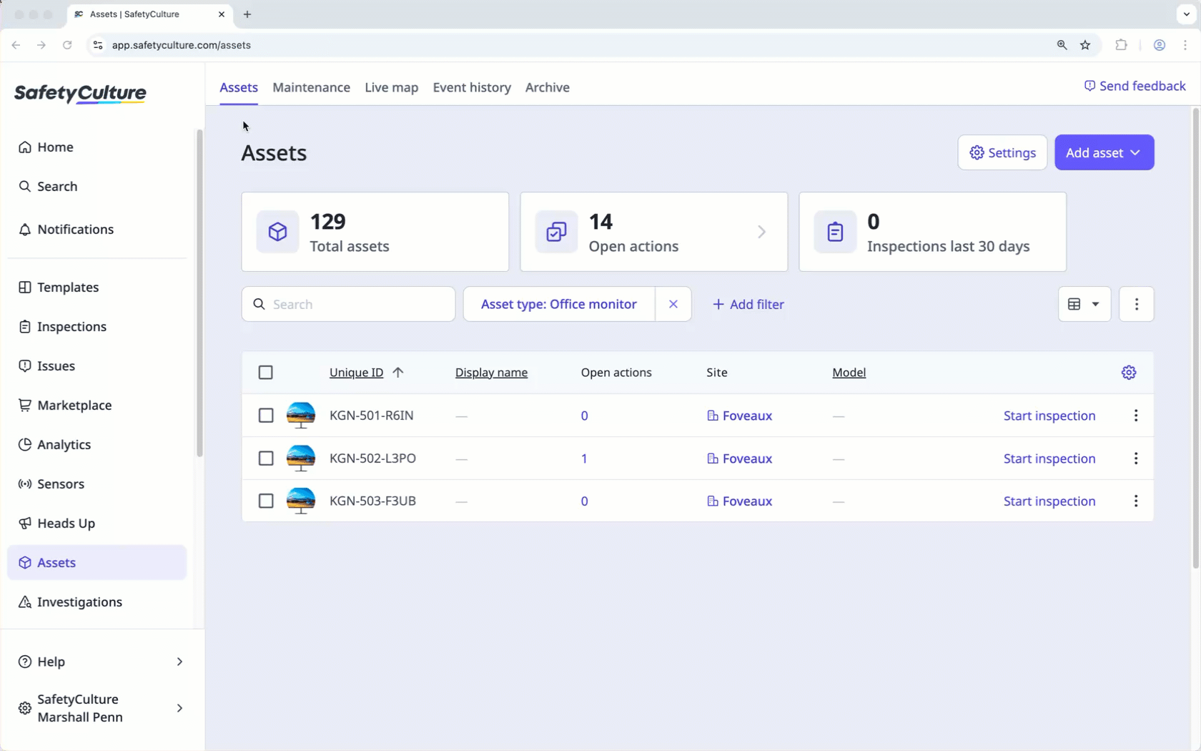The width and height of the screenshot is (1201, 751).
Task: Open the Asset type: Office monitor filter
Action: (x=559, y=304)
